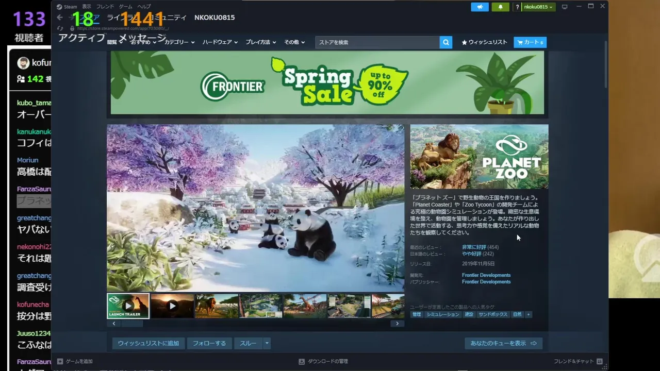Expand the その他 dropdown
Viewport: 660px width, 371px height.
(294, 42)
